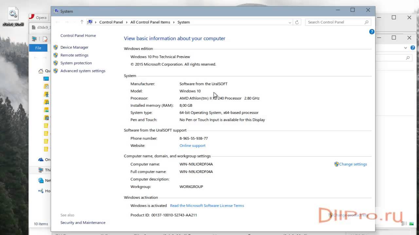Click the OneDrive cloud icon in Explorer
Screen dimensions: 419x235
pos(41,160)
